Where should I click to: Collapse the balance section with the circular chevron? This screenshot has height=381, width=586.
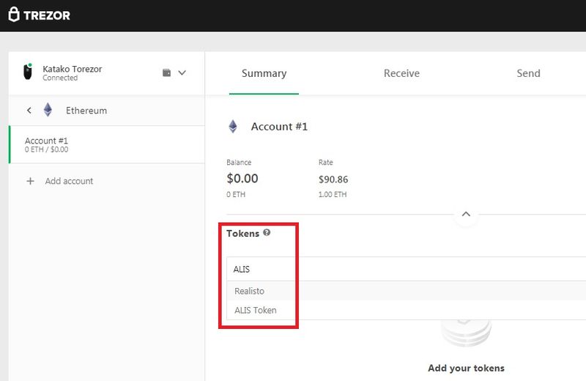[466, 215]
